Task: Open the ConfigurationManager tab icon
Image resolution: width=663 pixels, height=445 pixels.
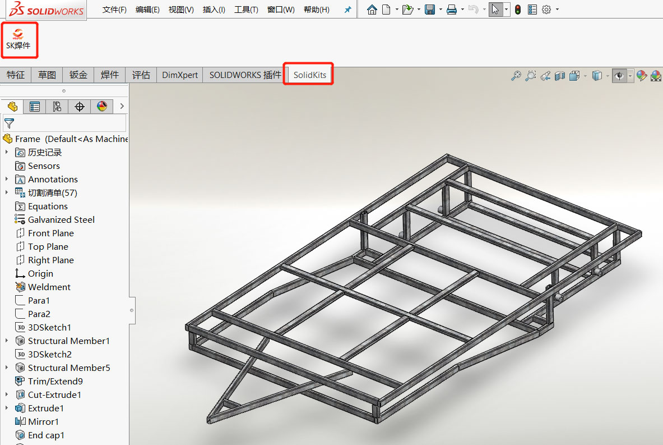Action: (x=57, y=106)
